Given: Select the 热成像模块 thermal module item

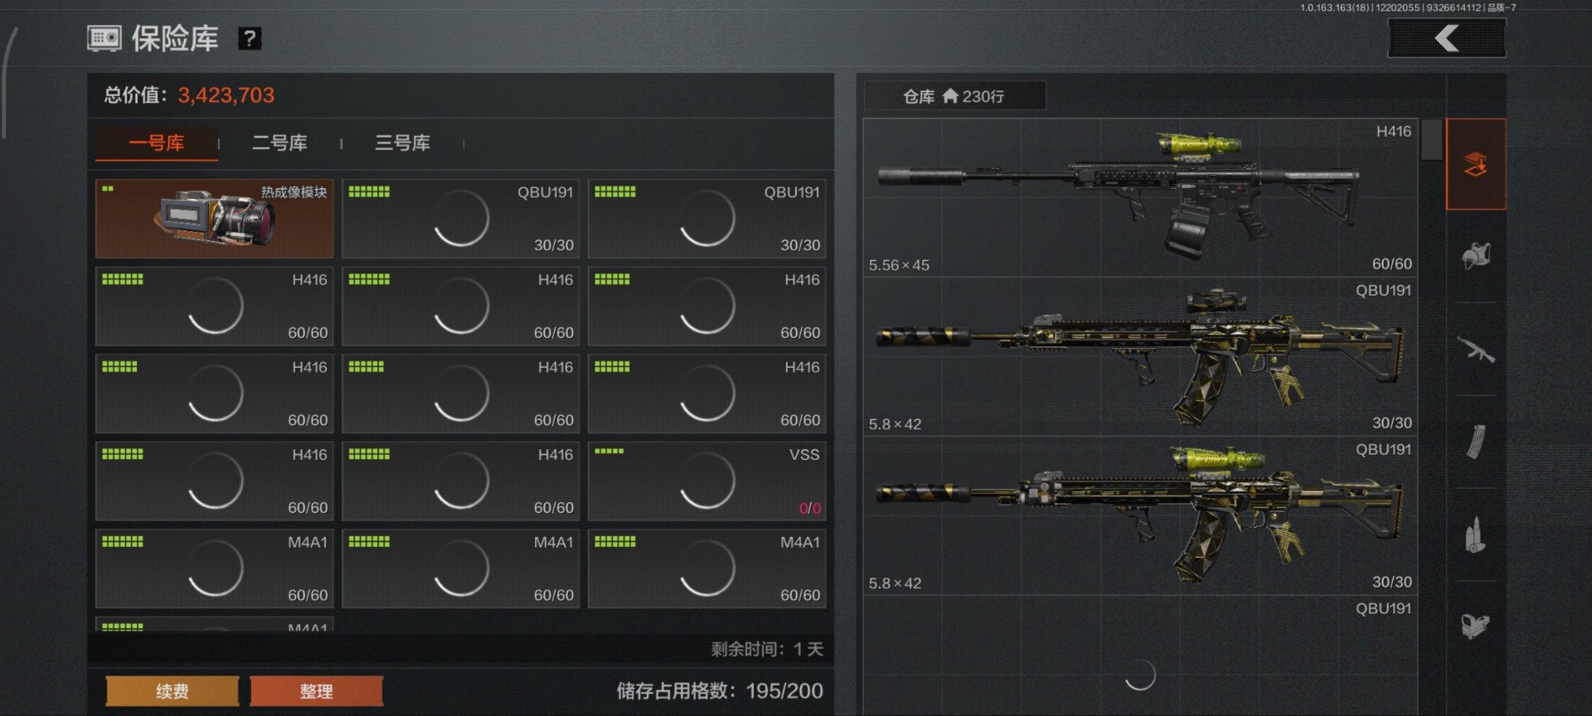Looking at the screenshot, I should coord(215,219).
